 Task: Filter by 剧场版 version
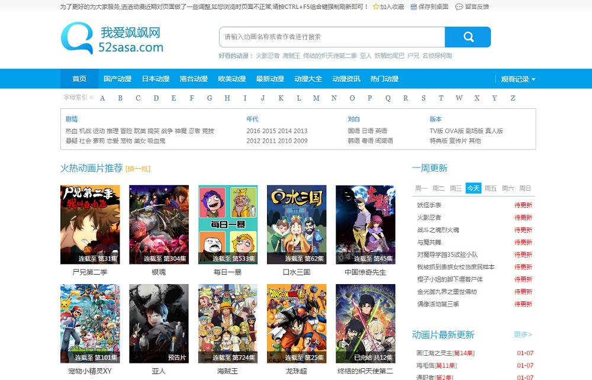474,131
